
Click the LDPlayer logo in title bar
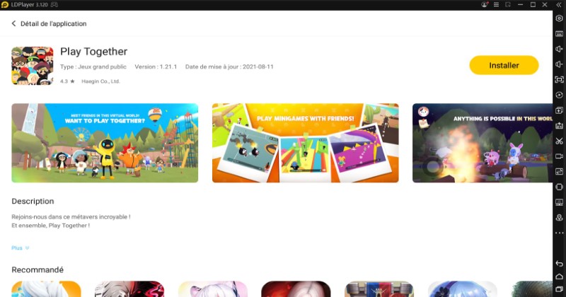[5, 5]
